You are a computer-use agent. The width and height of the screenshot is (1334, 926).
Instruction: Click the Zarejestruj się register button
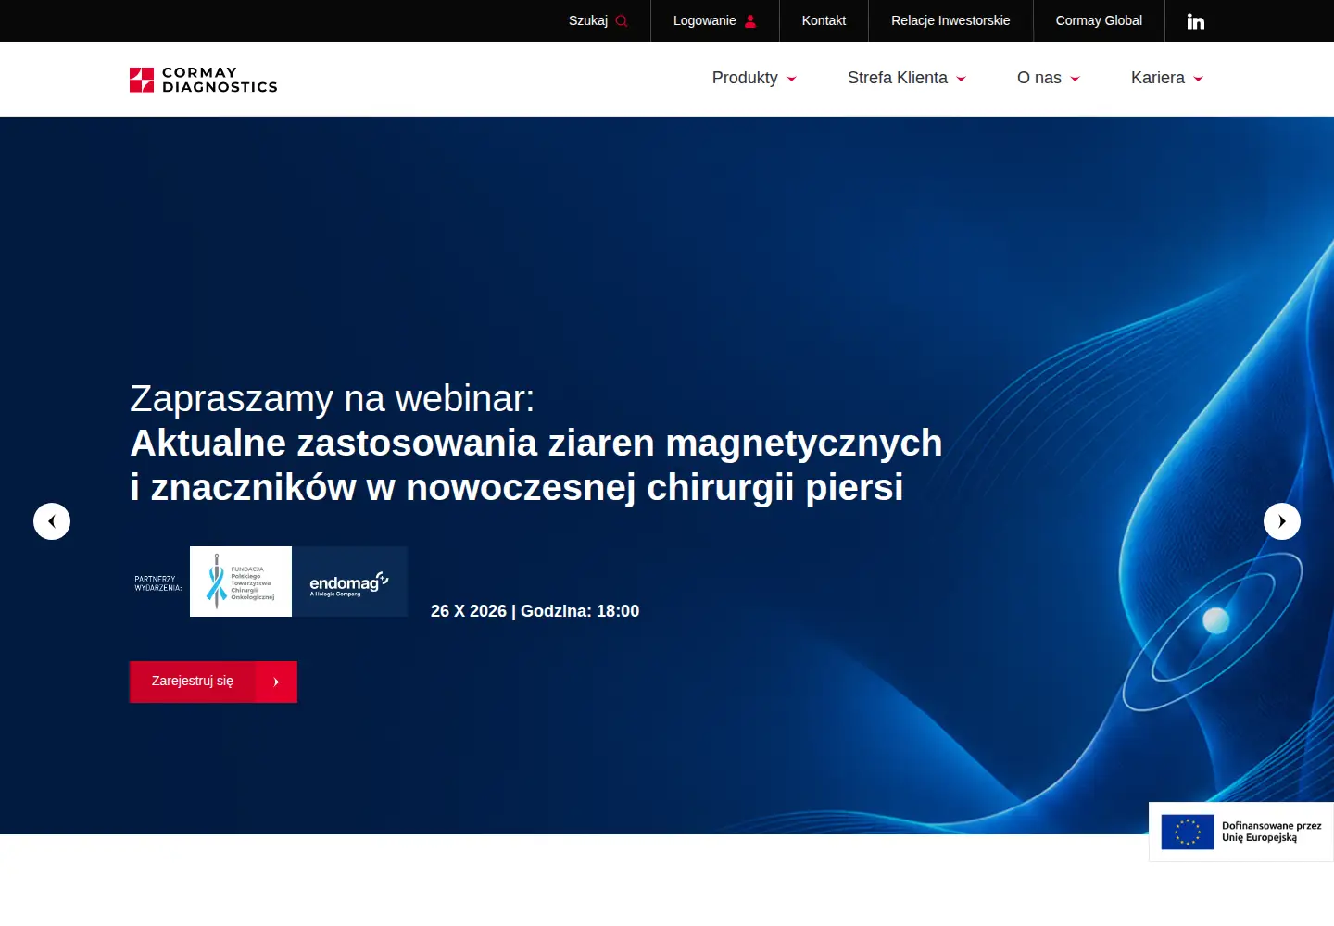point(213,682)
